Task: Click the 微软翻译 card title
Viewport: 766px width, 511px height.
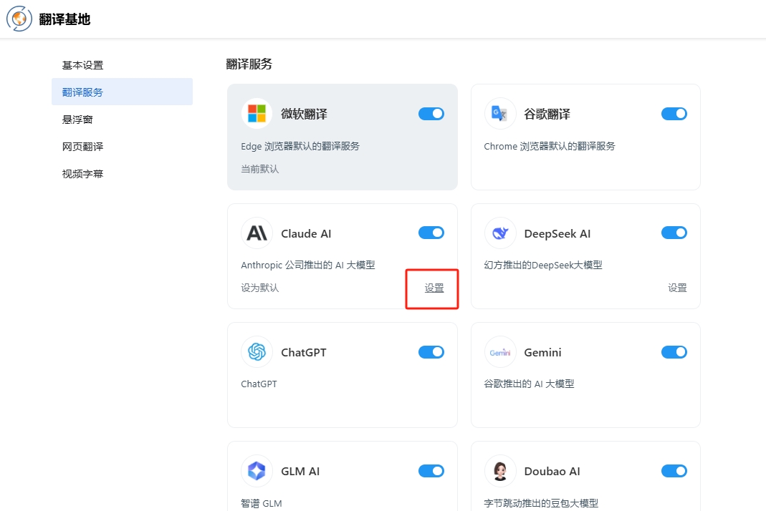Action: [x=304, y=115]
